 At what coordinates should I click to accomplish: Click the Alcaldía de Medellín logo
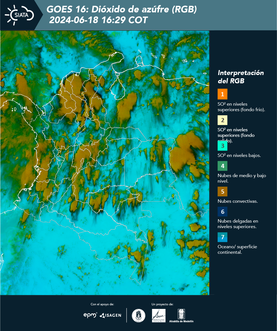[x=181, y=316]
